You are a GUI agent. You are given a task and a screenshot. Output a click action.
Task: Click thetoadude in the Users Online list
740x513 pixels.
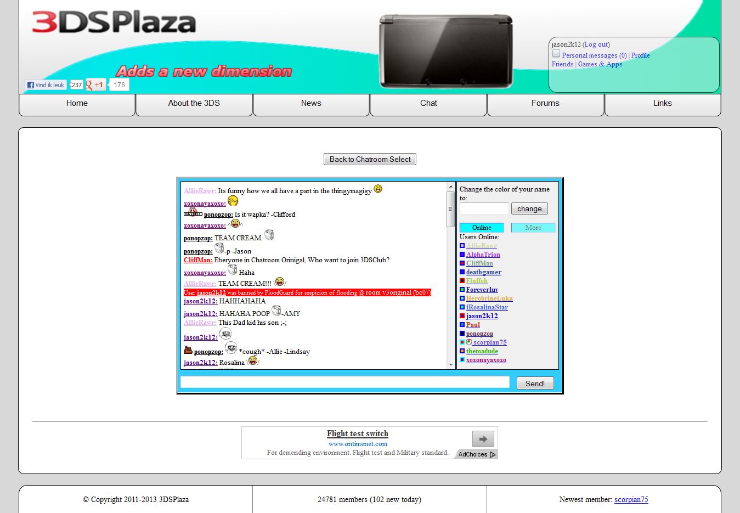tap(482, 351)
